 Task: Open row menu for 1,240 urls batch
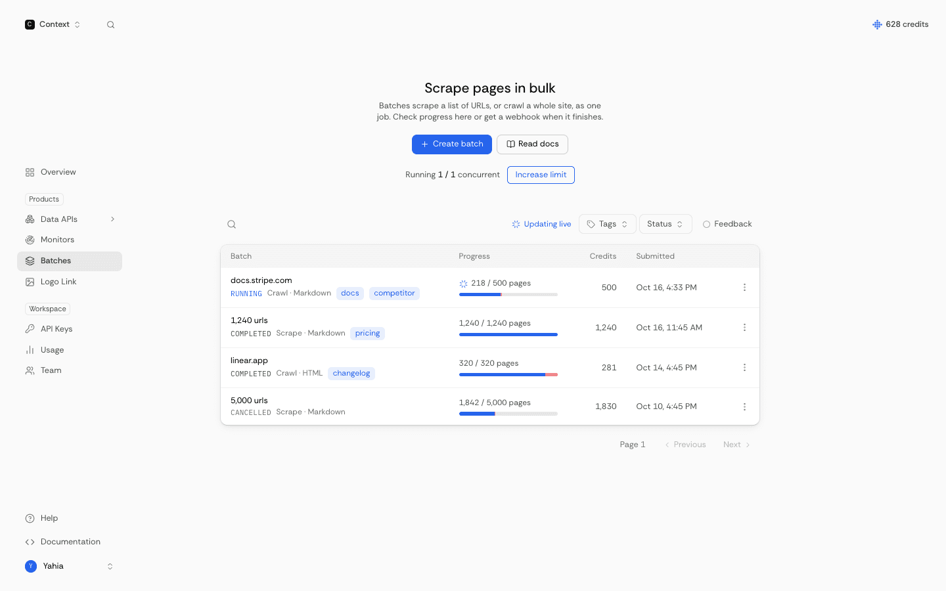click(744, 328)
